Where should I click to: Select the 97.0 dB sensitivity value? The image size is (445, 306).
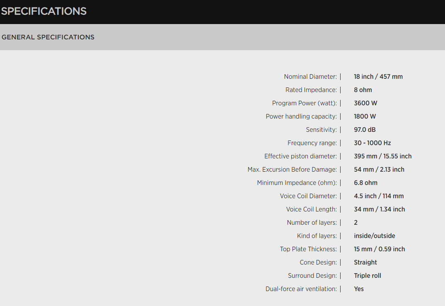[x=365, y=130]
